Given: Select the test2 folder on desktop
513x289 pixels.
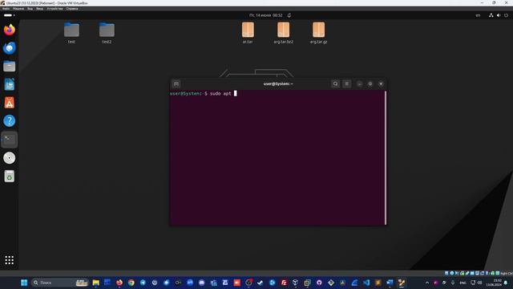Looking at the screenshot, I should (x=107, y=33).
